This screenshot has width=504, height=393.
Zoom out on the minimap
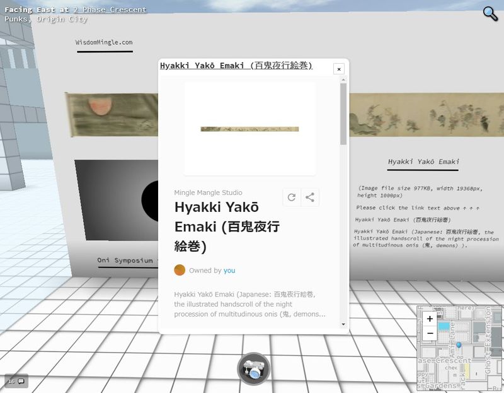(430, 333)
